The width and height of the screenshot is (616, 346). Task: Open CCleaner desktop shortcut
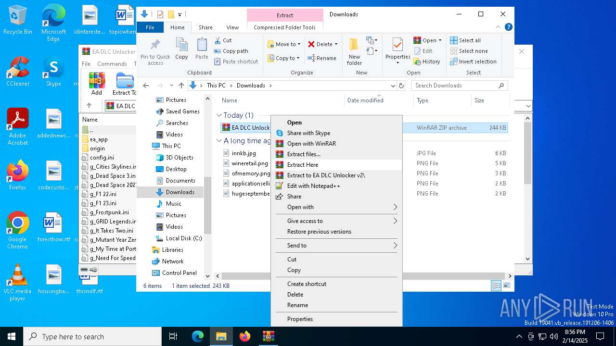18,71
